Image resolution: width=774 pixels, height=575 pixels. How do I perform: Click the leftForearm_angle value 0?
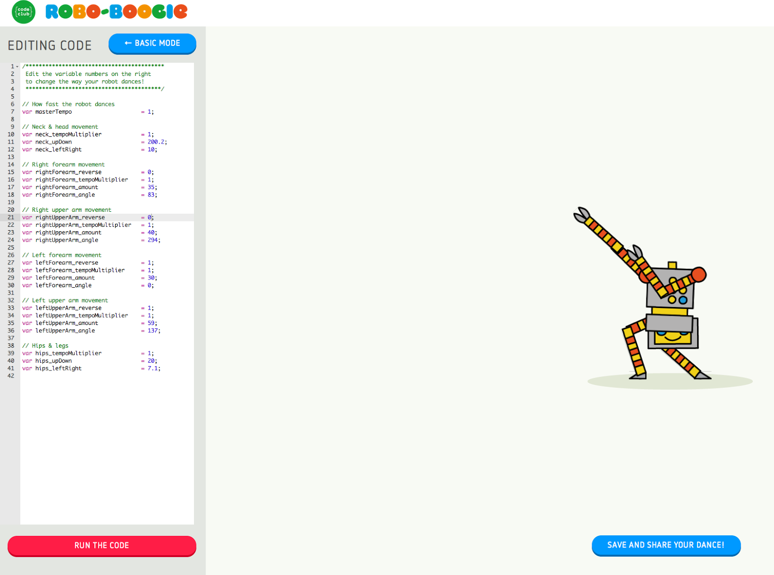[x=149, y=286]
